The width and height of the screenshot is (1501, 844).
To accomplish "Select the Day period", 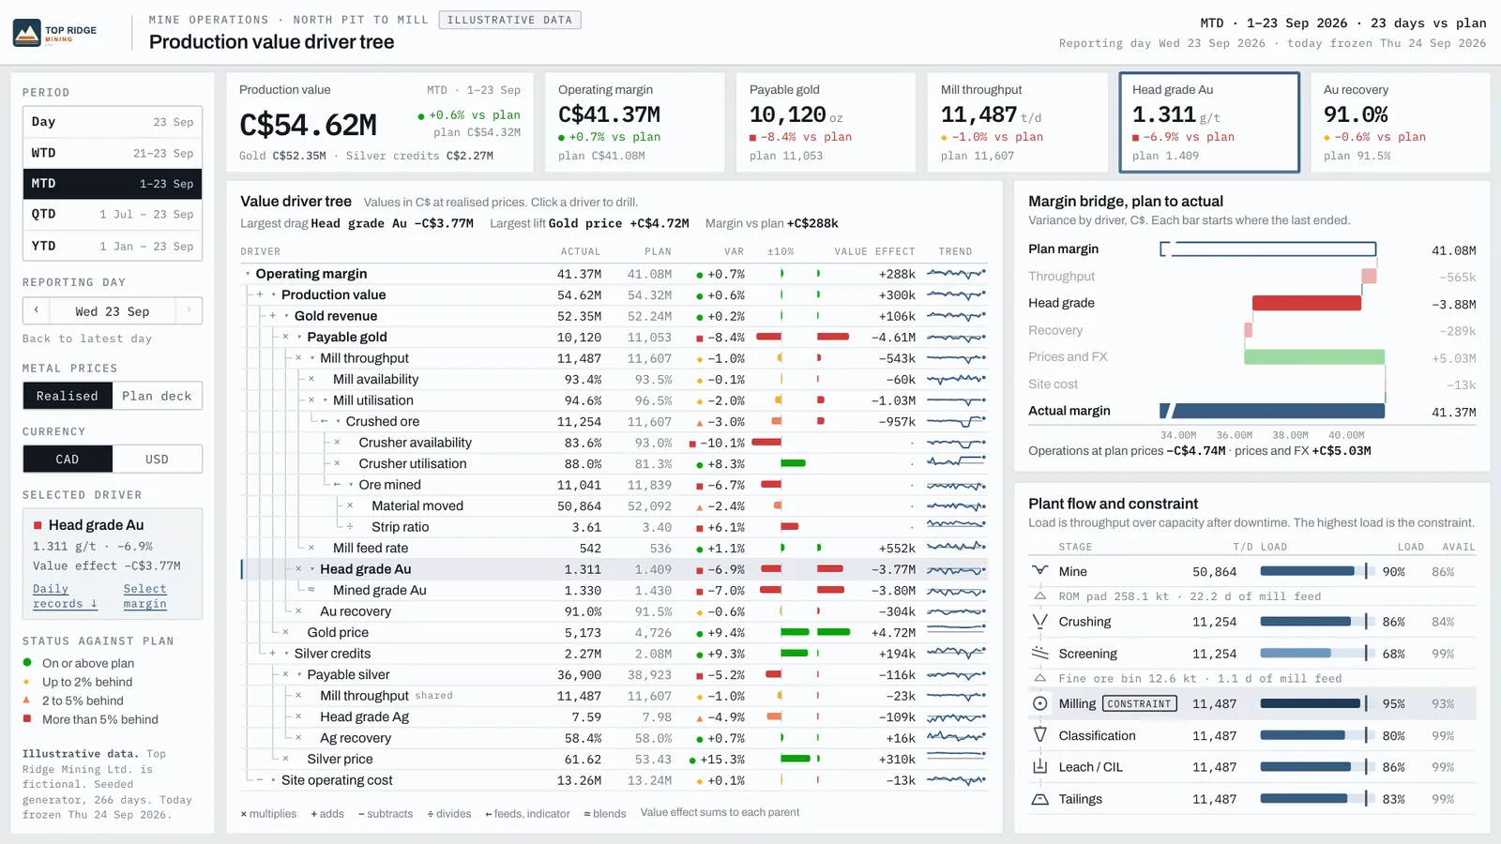I will pyautogui.click(x=113, y=122).
